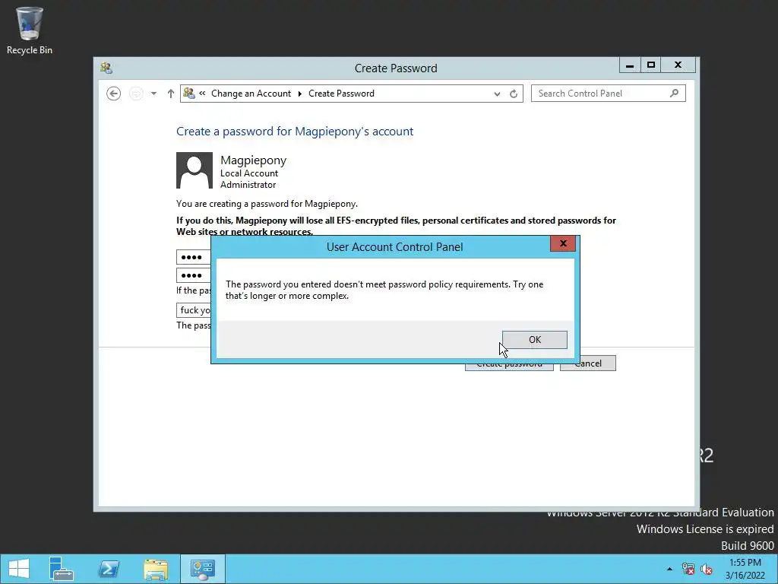
Task: Click the user accounts icon in address bar
Action: click(188, 93)
